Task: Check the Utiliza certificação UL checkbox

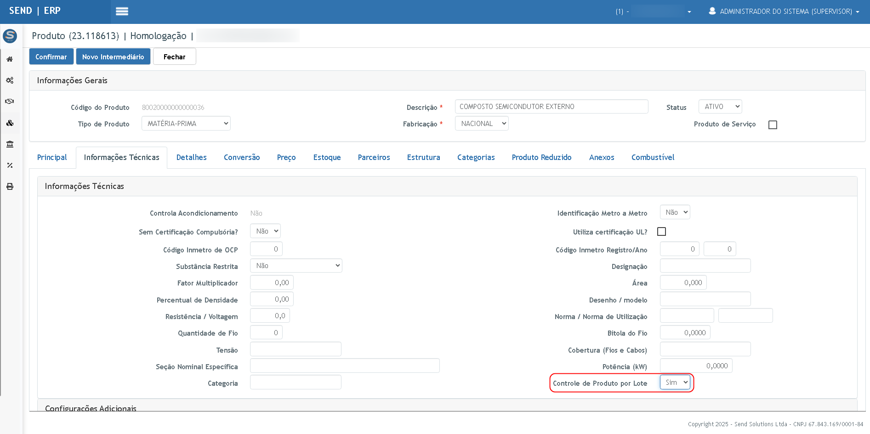Action: coord(661,232)
